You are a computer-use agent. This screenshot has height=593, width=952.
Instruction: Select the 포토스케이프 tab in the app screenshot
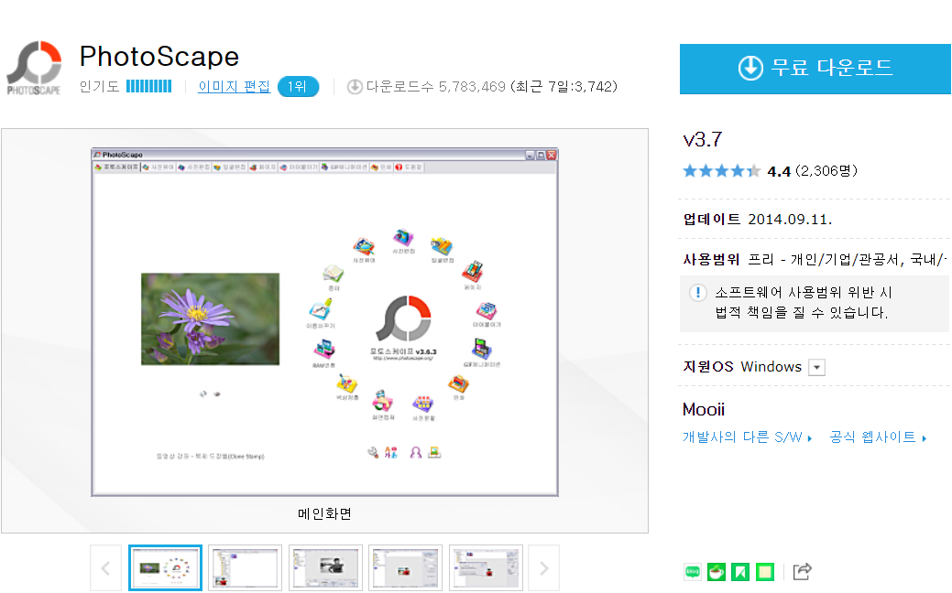coord(116,167)
